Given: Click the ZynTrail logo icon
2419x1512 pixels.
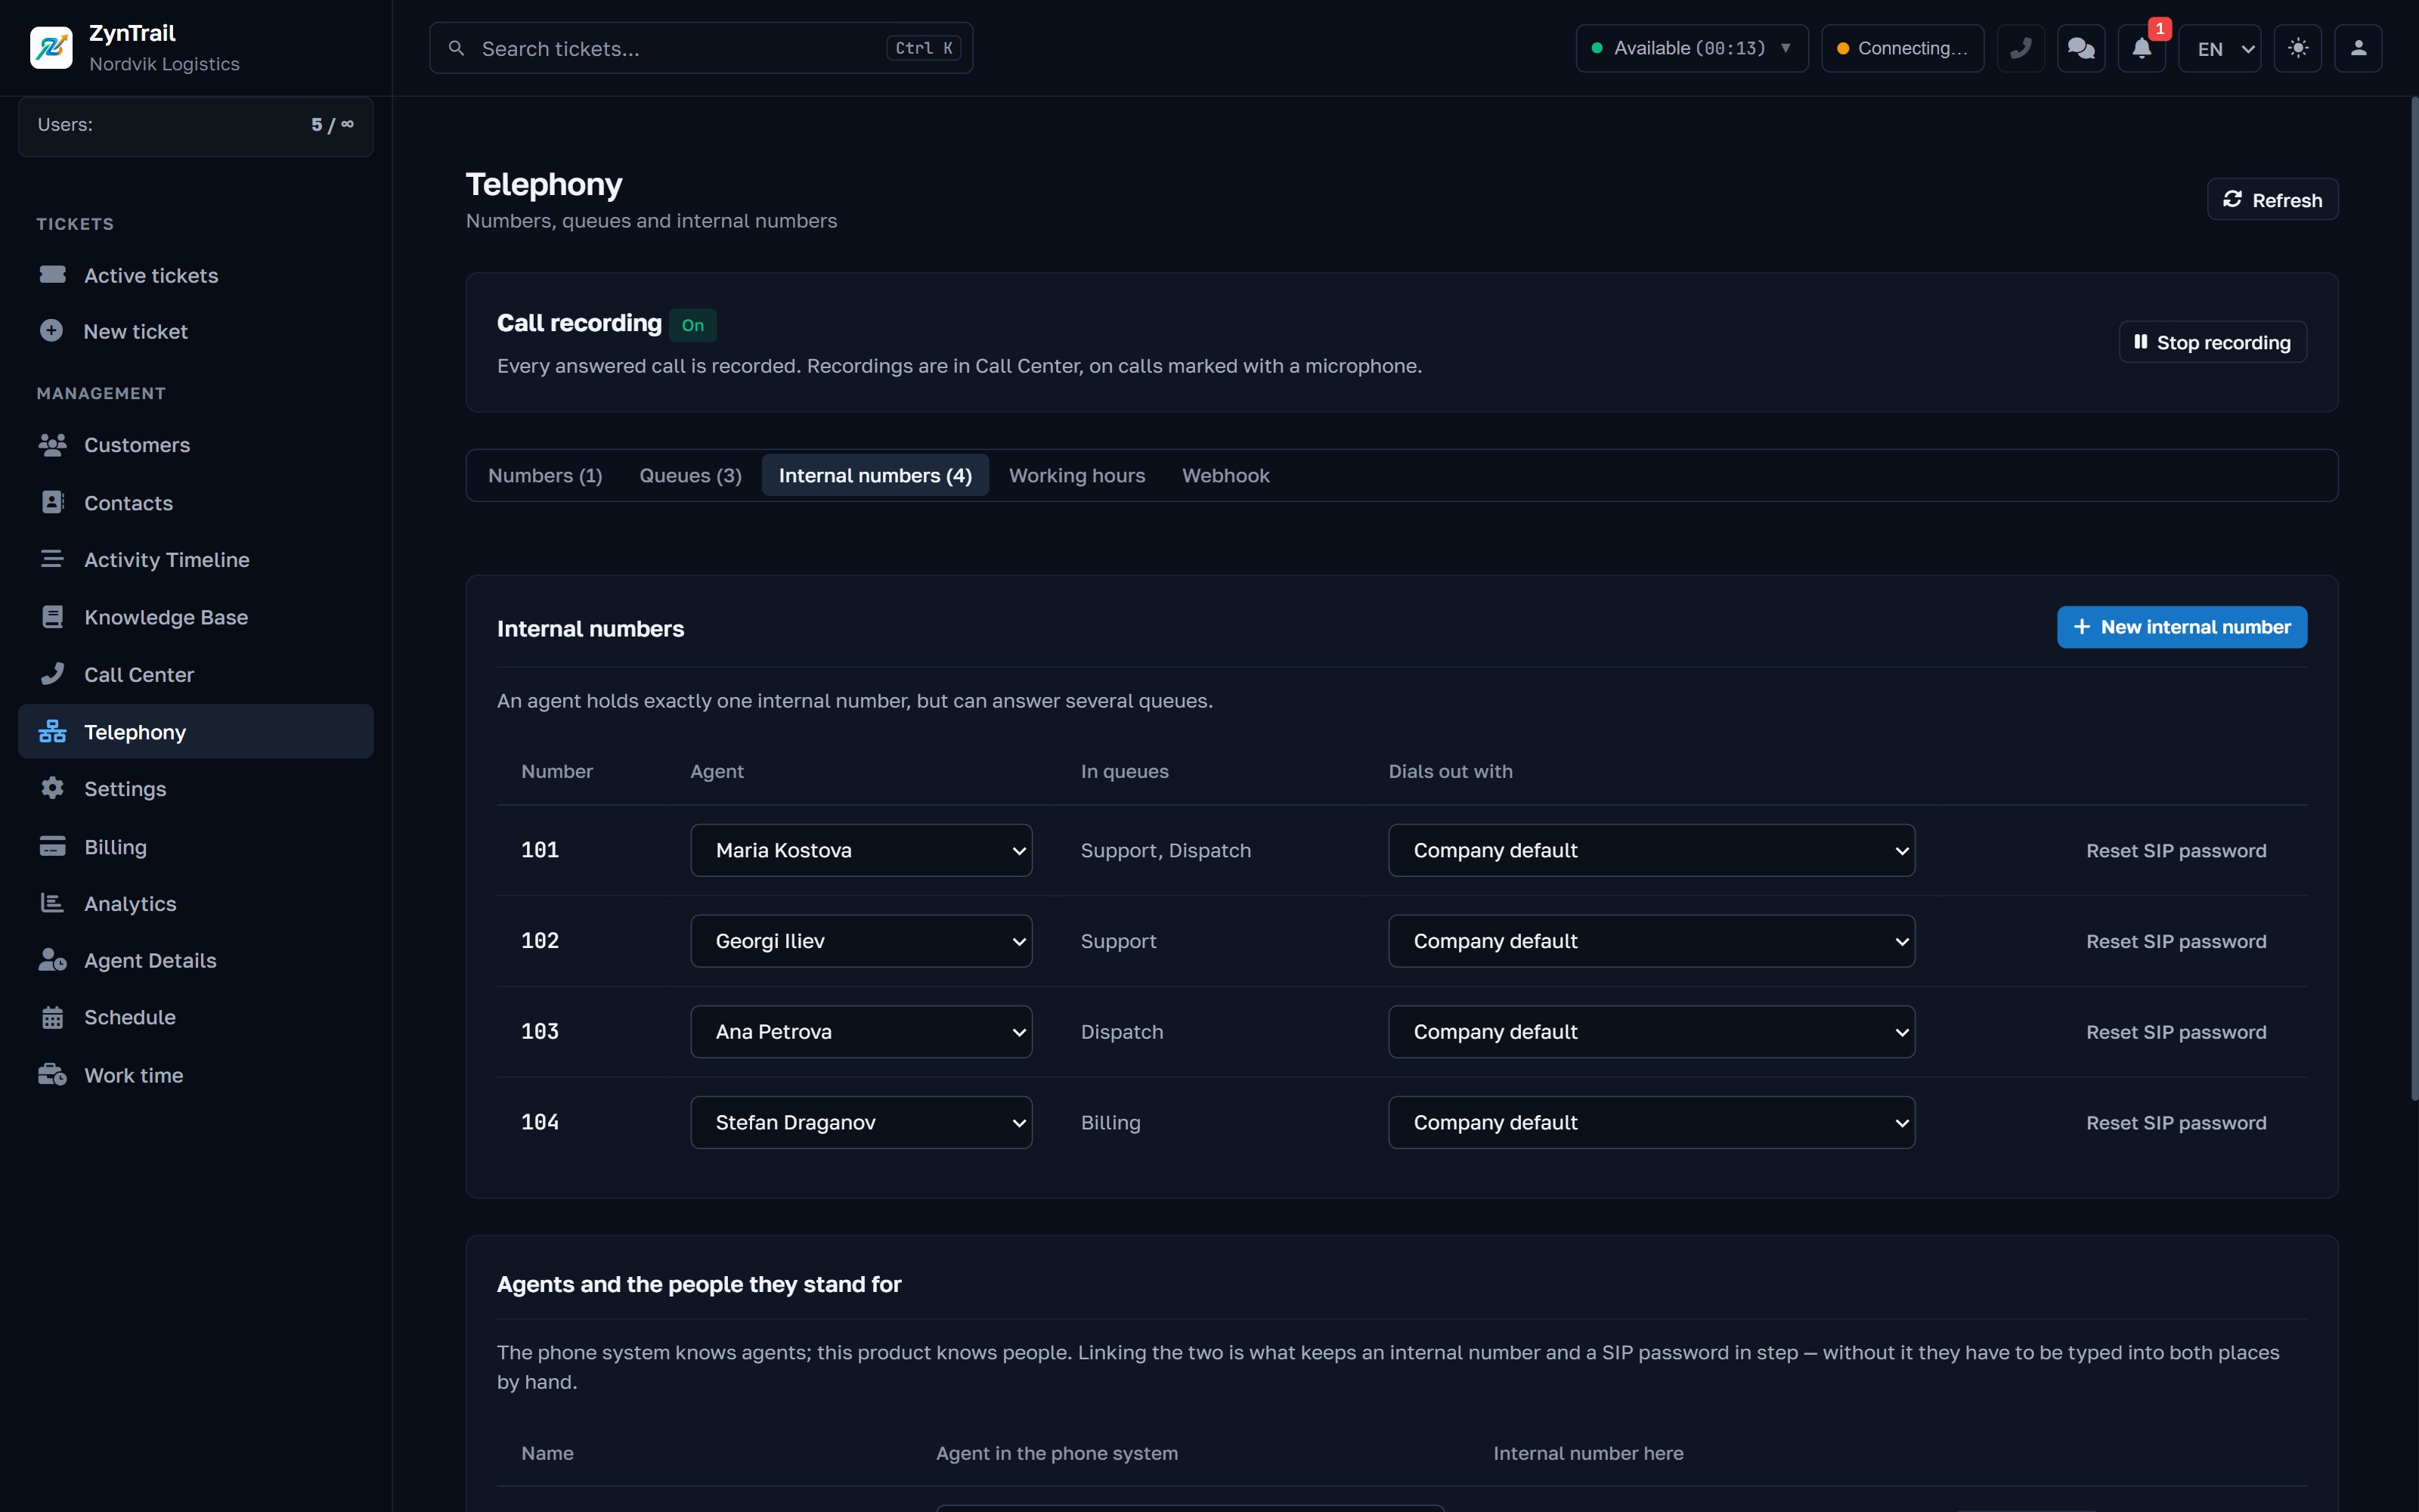Looking at the screenshot, I should coord(51,48).
